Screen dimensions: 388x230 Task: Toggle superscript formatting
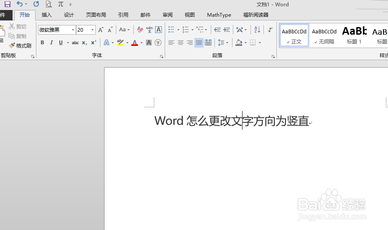[x=94, y=43]
